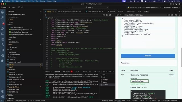Open the Connections tab
The width and height of the screenshot is (182, 102).
pyautogui.click(x=131, y=11)
